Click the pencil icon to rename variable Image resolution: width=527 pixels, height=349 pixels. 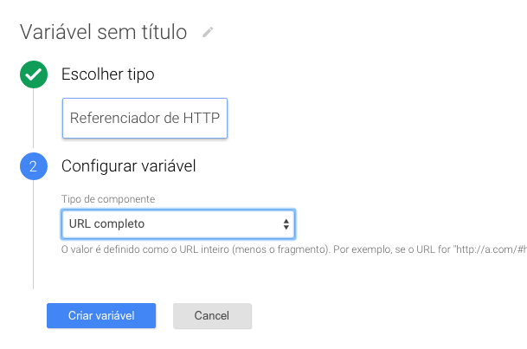(x=207, y=33)
